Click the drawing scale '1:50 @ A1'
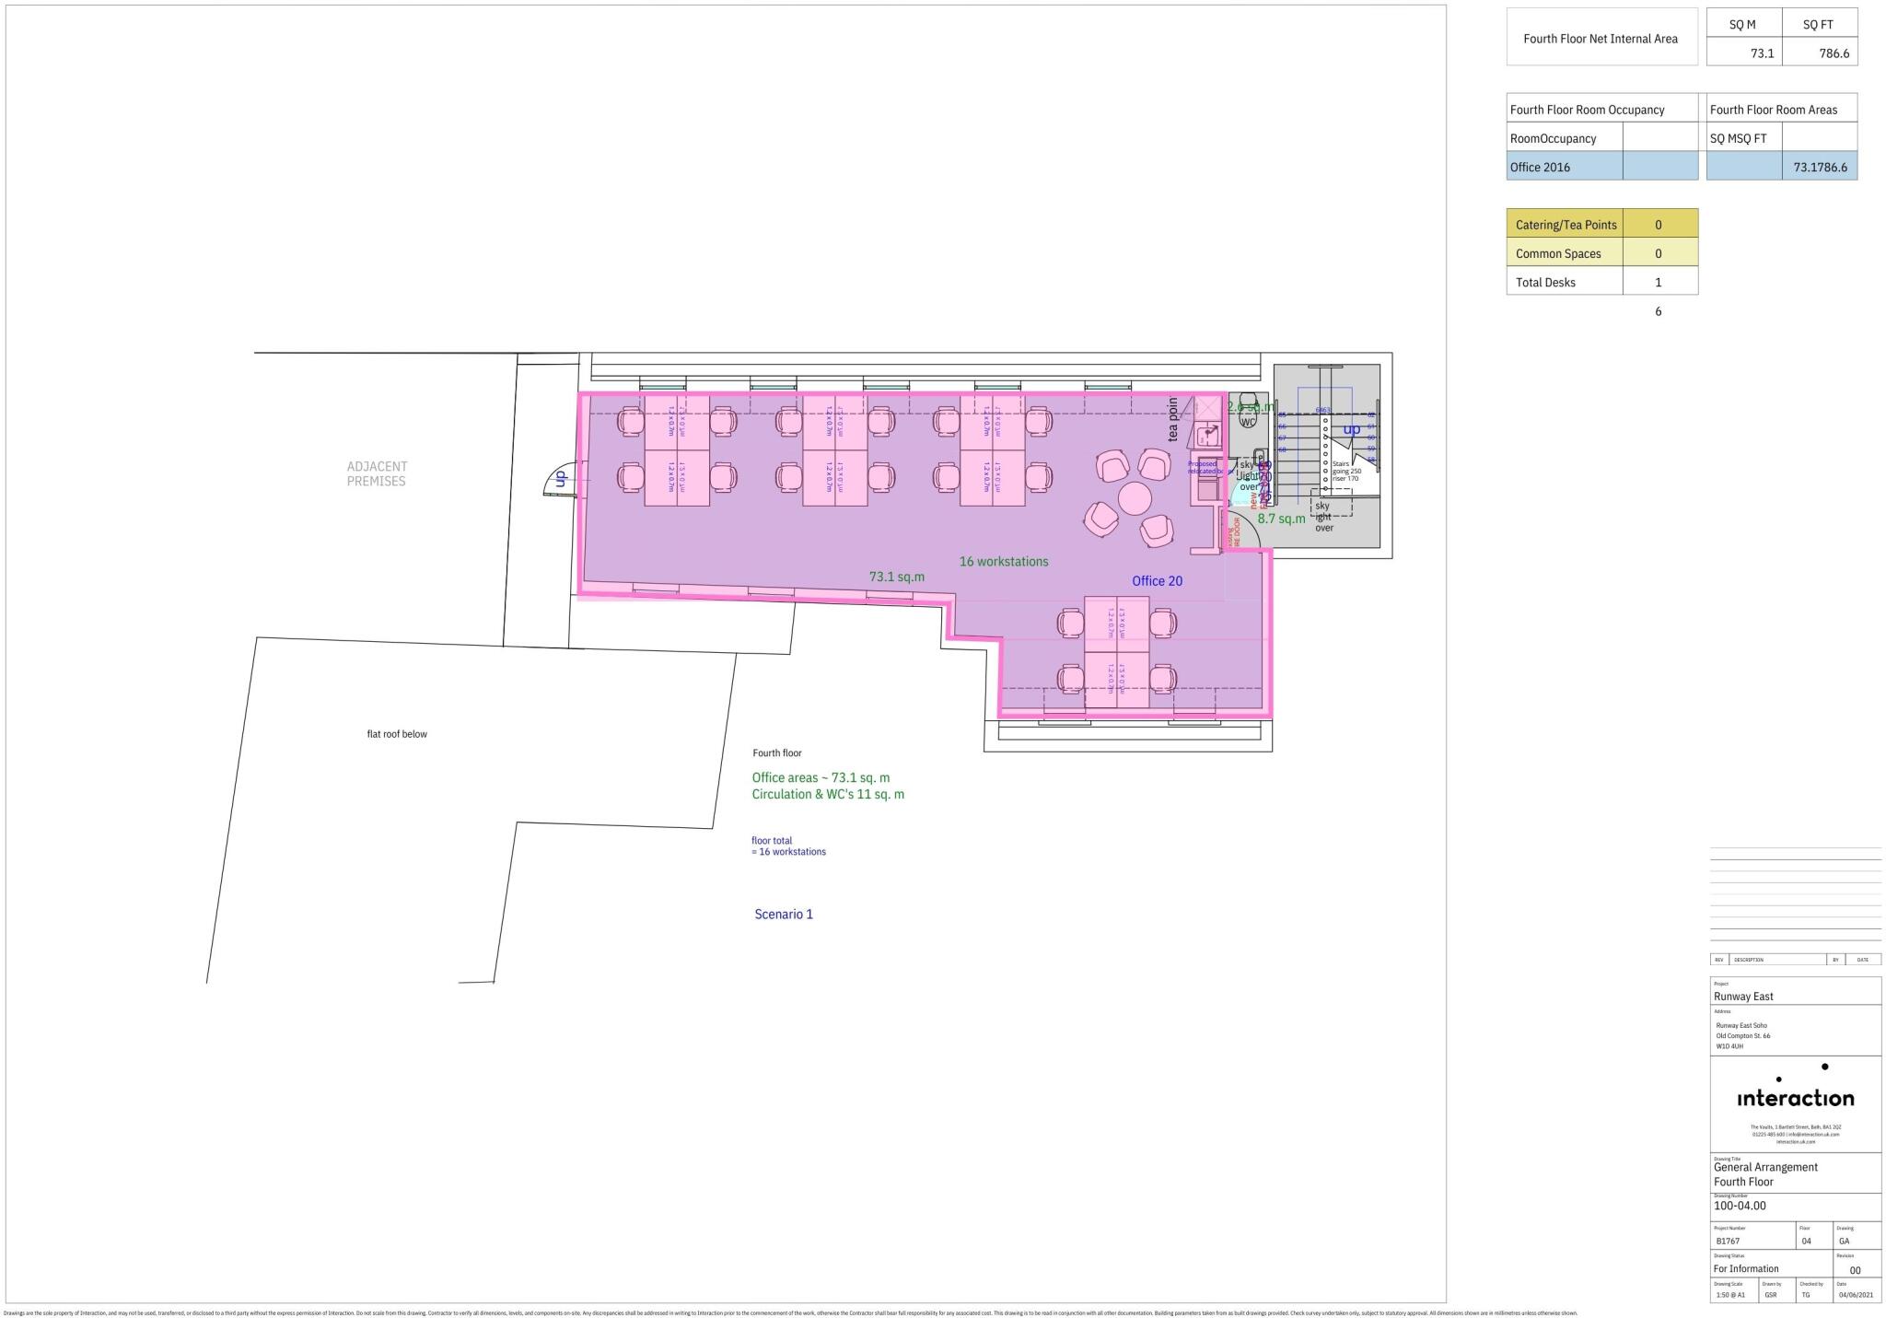This screenshot has width=1886, height=1318. tap(1729, 1294)
